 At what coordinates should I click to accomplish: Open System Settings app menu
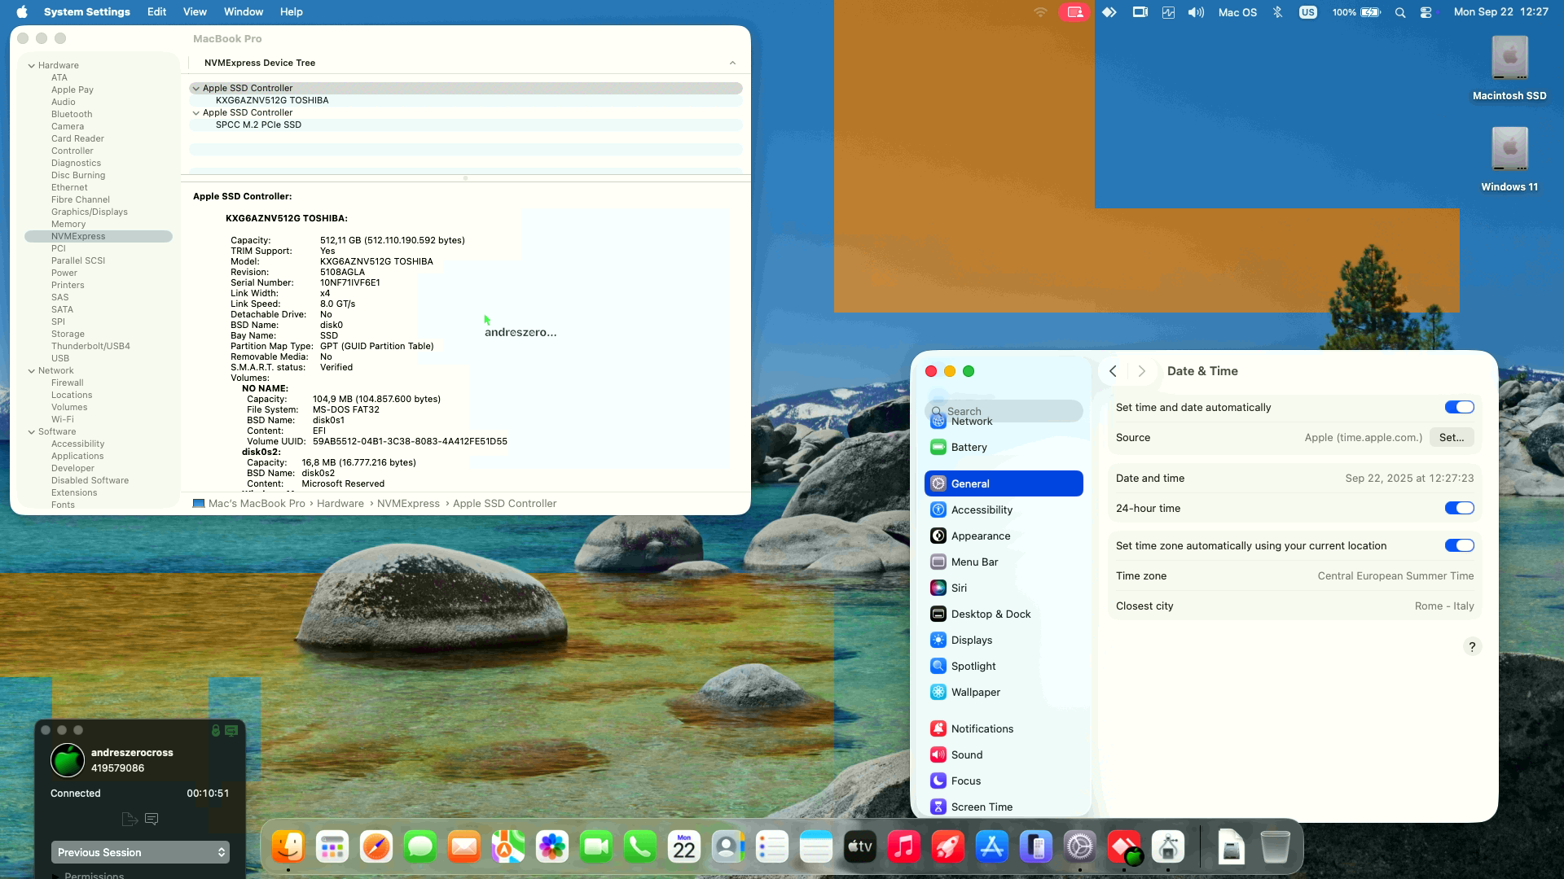click(x=86, y=12)
